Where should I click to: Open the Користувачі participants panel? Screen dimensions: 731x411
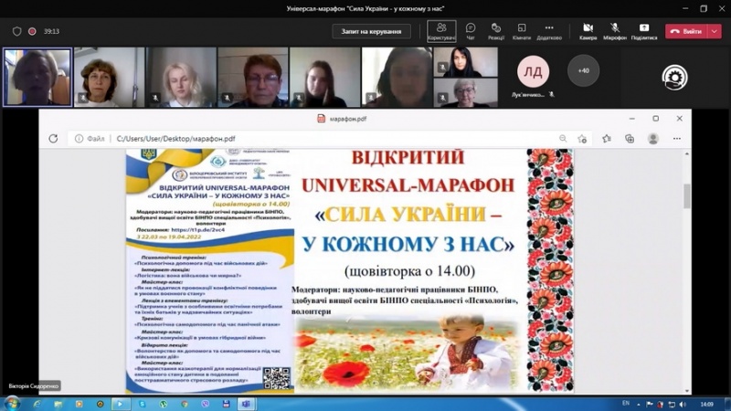441,30
